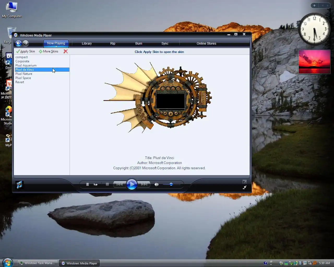Go forward with the grey Forward arrow
This screenshot has width=334, height=267.
pyautogui.click(x=26, y=43)
